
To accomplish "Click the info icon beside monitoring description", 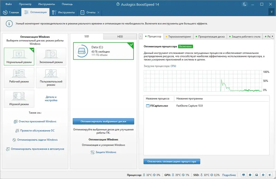I will (x=9, y=23).
